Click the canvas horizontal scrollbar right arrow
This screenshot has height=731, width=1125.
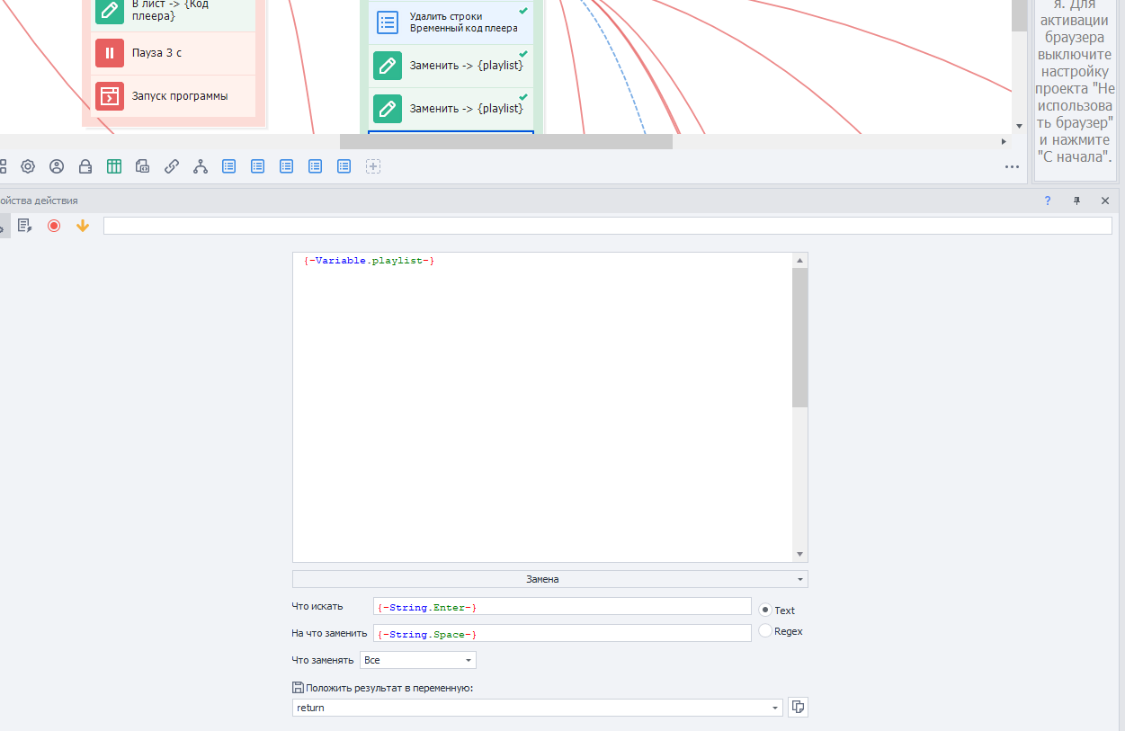click(1004, 141)
